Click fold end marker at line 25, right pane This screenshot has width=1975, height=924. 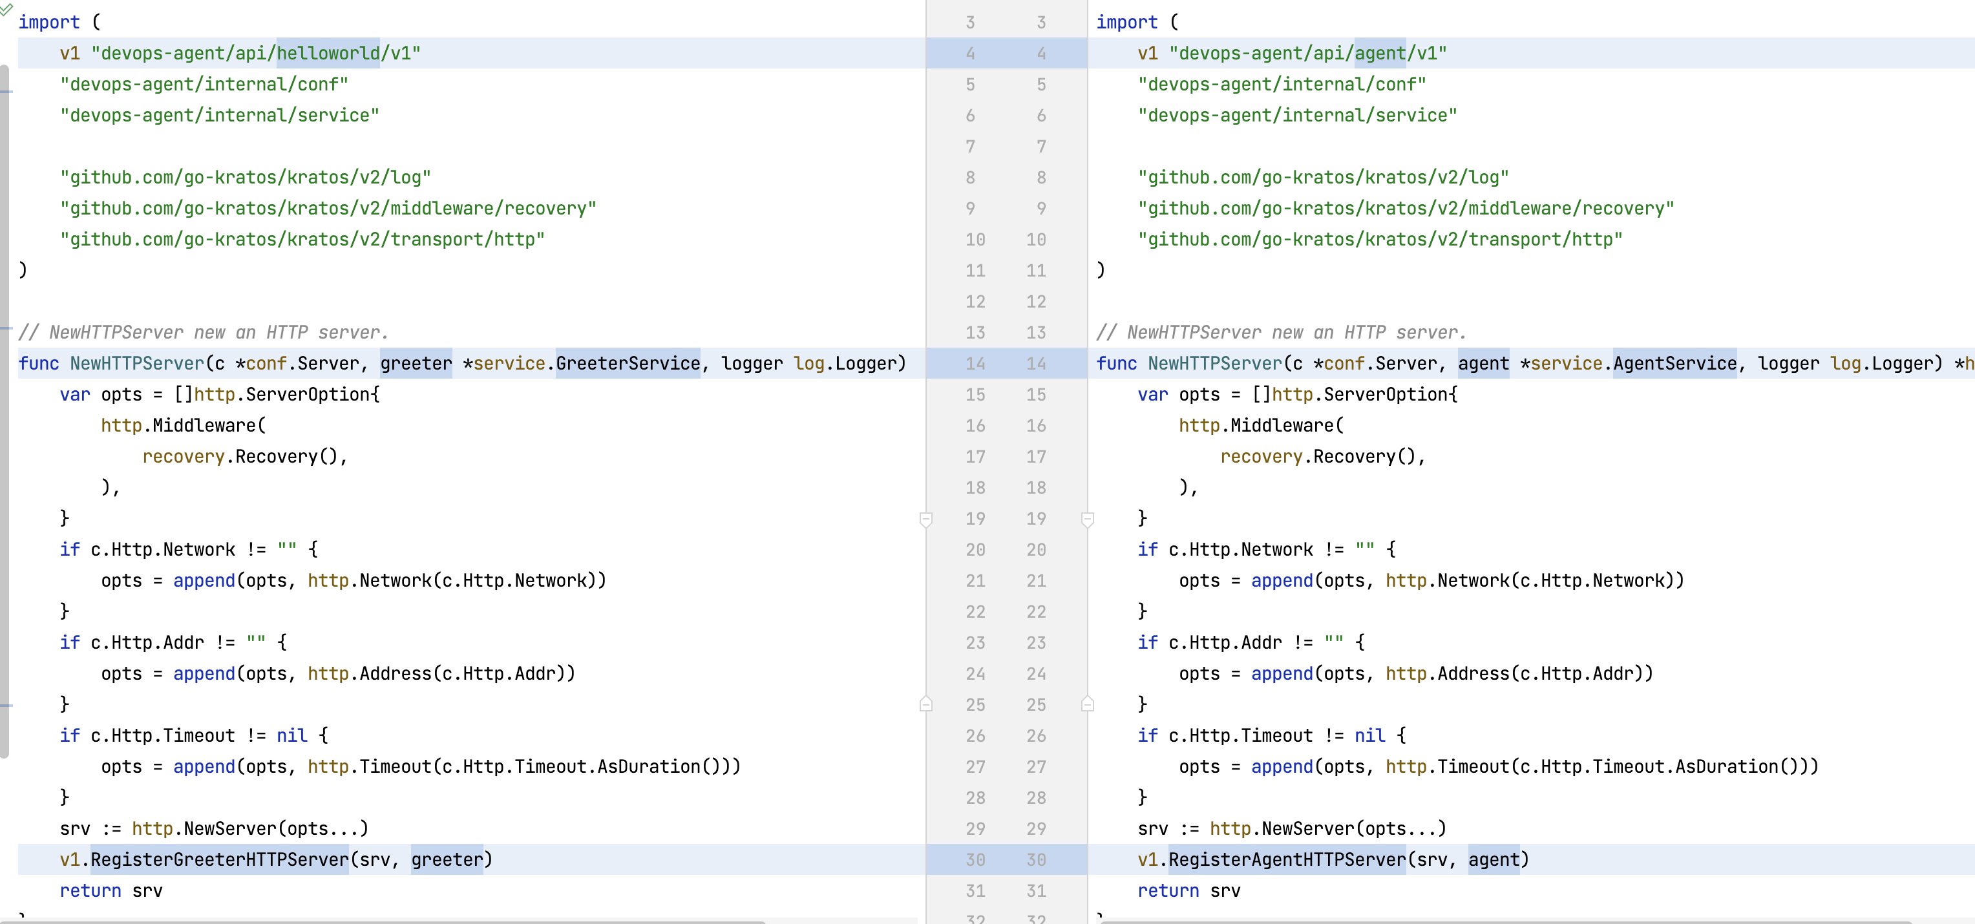tap(1087, 704)
